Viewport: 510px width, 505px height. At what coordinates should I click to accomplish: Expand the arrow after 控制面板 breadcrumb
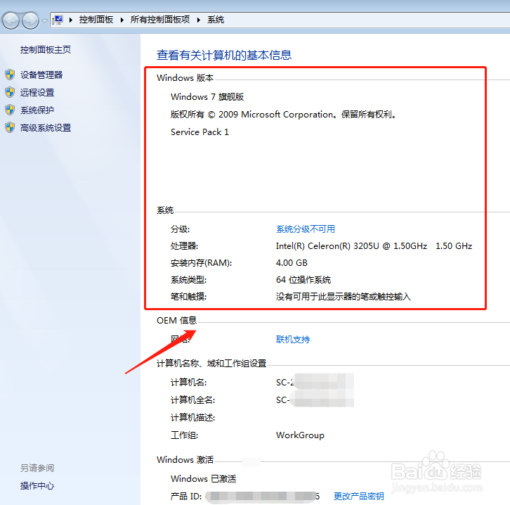coord(122,20)
